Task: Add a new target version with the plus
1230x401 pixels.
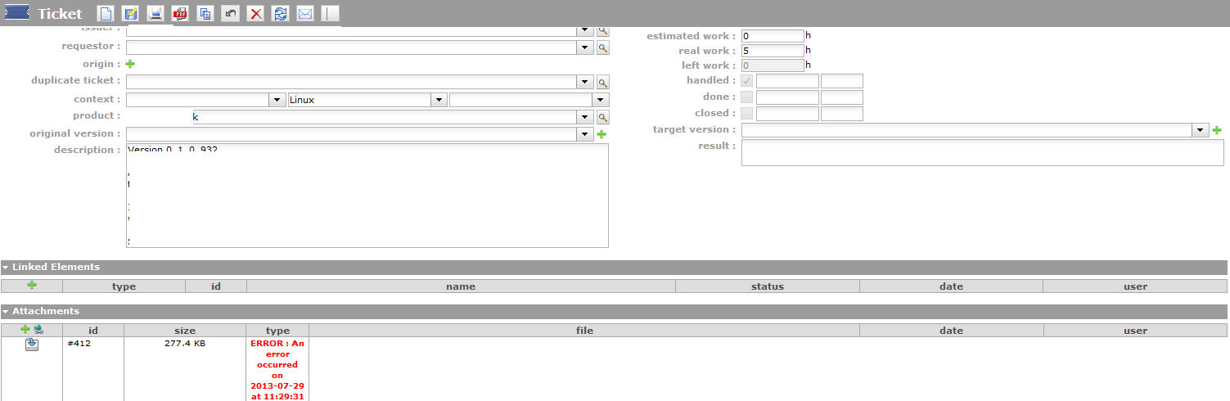Action: [1217, 130]
